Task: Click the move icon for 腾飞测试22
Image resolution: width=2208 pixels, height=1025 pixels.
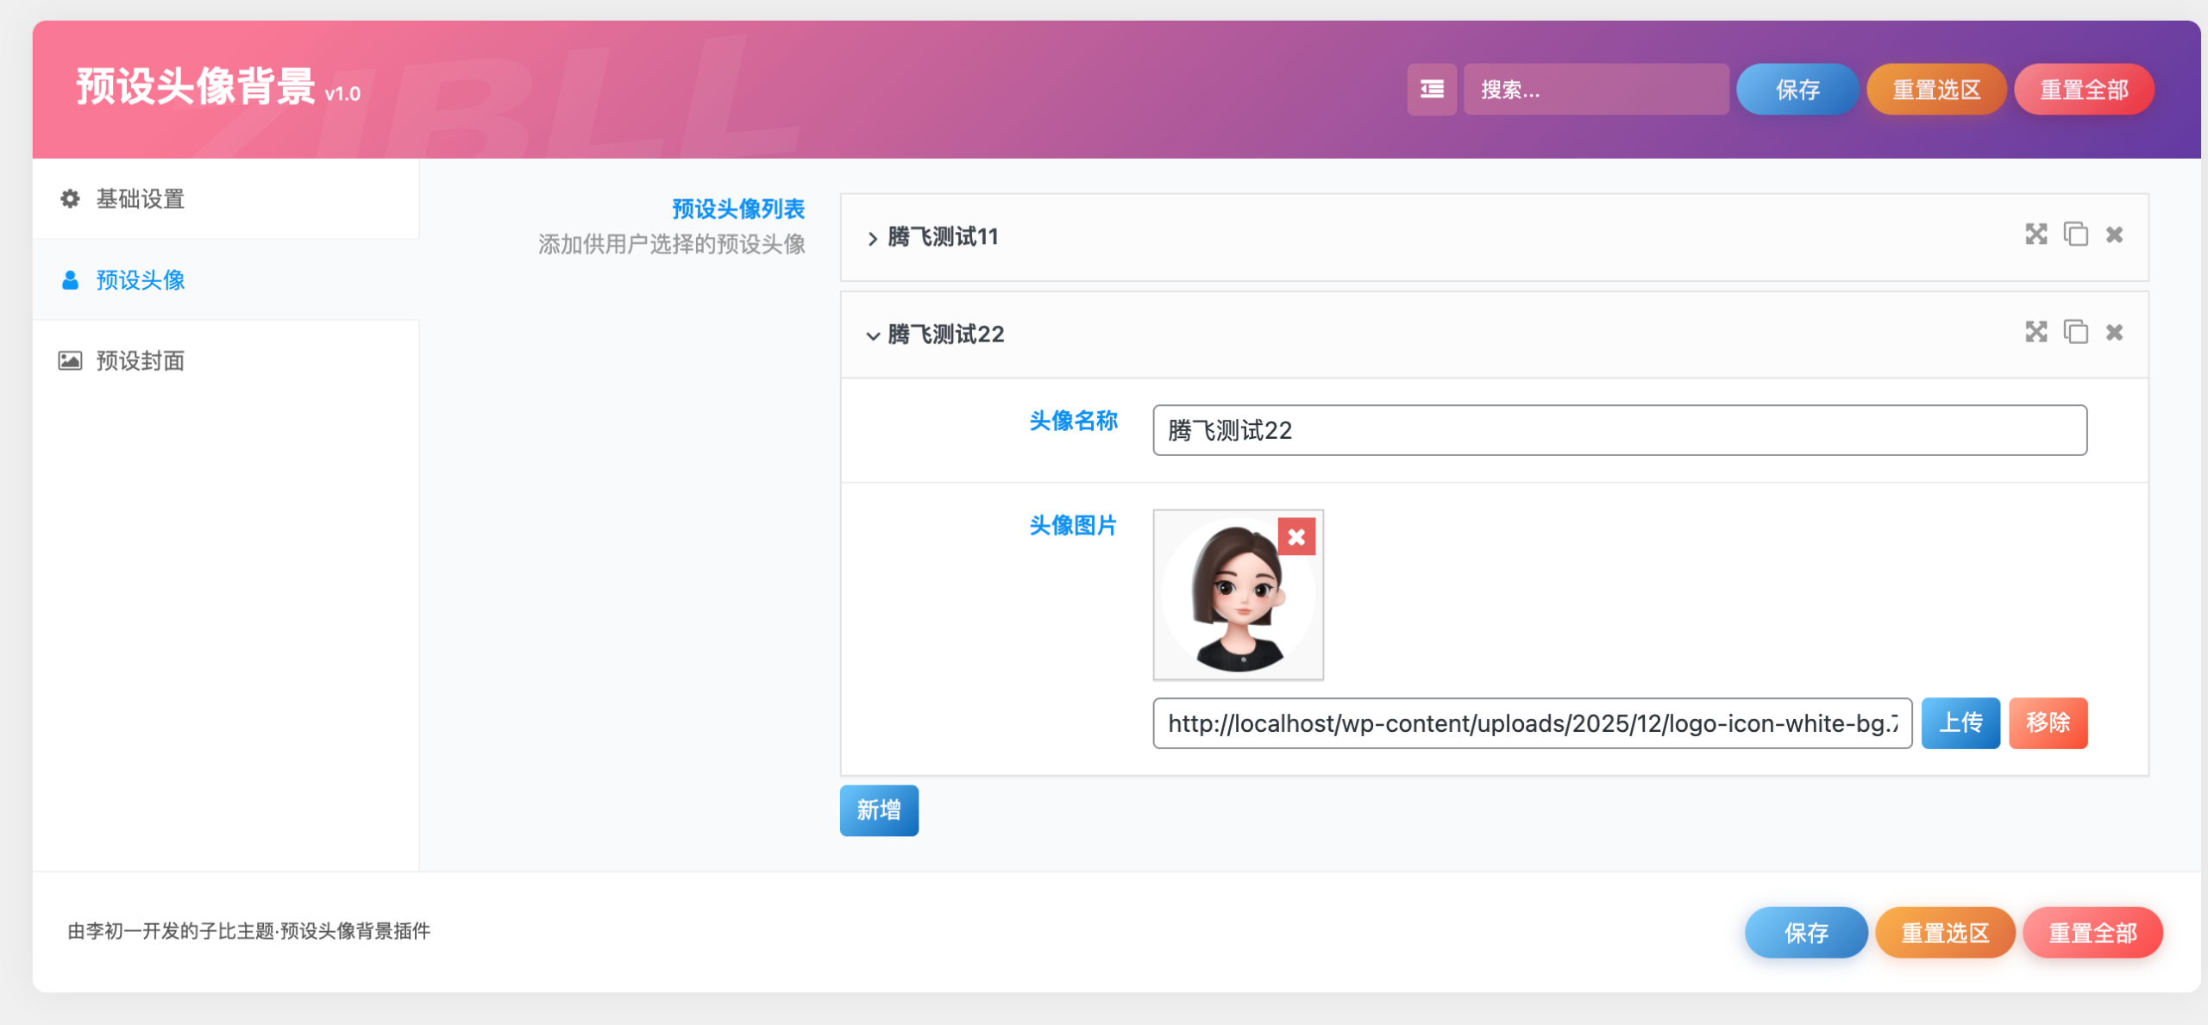Action: (2036, 332)
